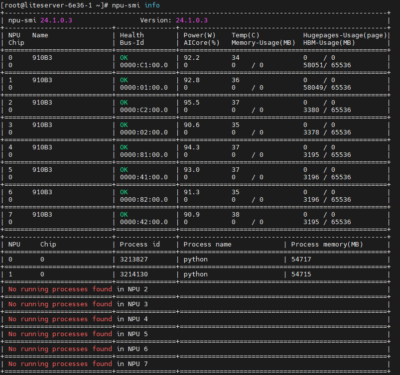
Task: Select the Power(W) column header
Action: [199, 35]
